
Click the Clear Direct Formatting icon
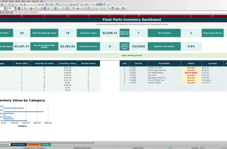[24, 5]
